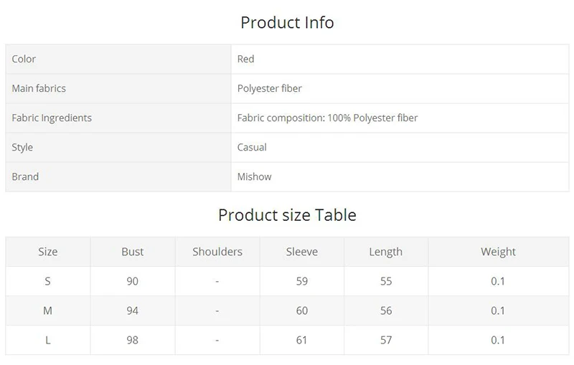
Task: Click the Polyester fiber value cell
Action: pyautogui.click(x=400, y=88)
